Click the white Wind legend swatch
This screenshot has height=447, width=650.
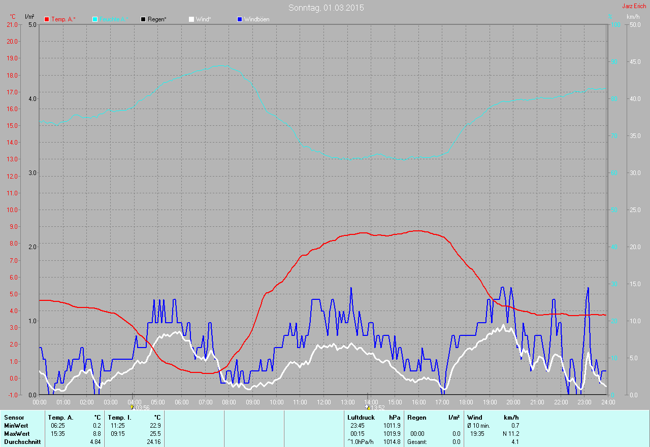pyautogui.click(x=191, y=19)
